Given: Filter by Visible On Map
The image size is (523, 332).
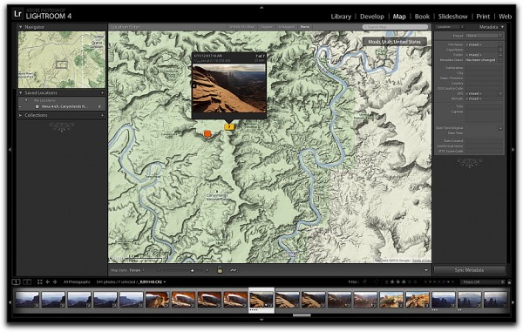Looking at the screenshot, I should 242,27.
